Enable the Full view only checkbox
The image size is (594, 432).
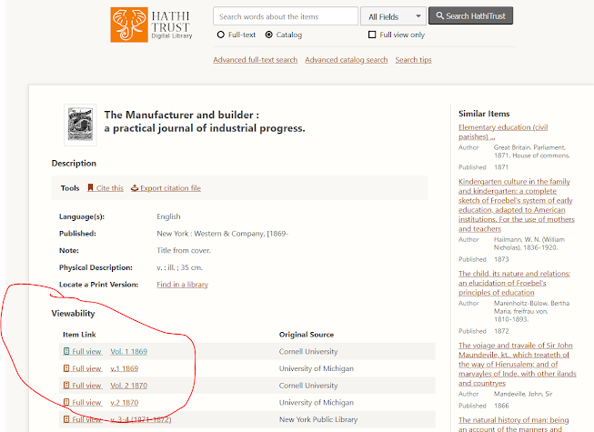tap(372, 35)
